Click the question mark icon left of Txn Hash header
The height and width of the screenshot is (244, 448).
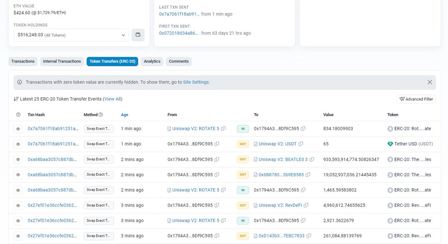click(x=18, y=115)
